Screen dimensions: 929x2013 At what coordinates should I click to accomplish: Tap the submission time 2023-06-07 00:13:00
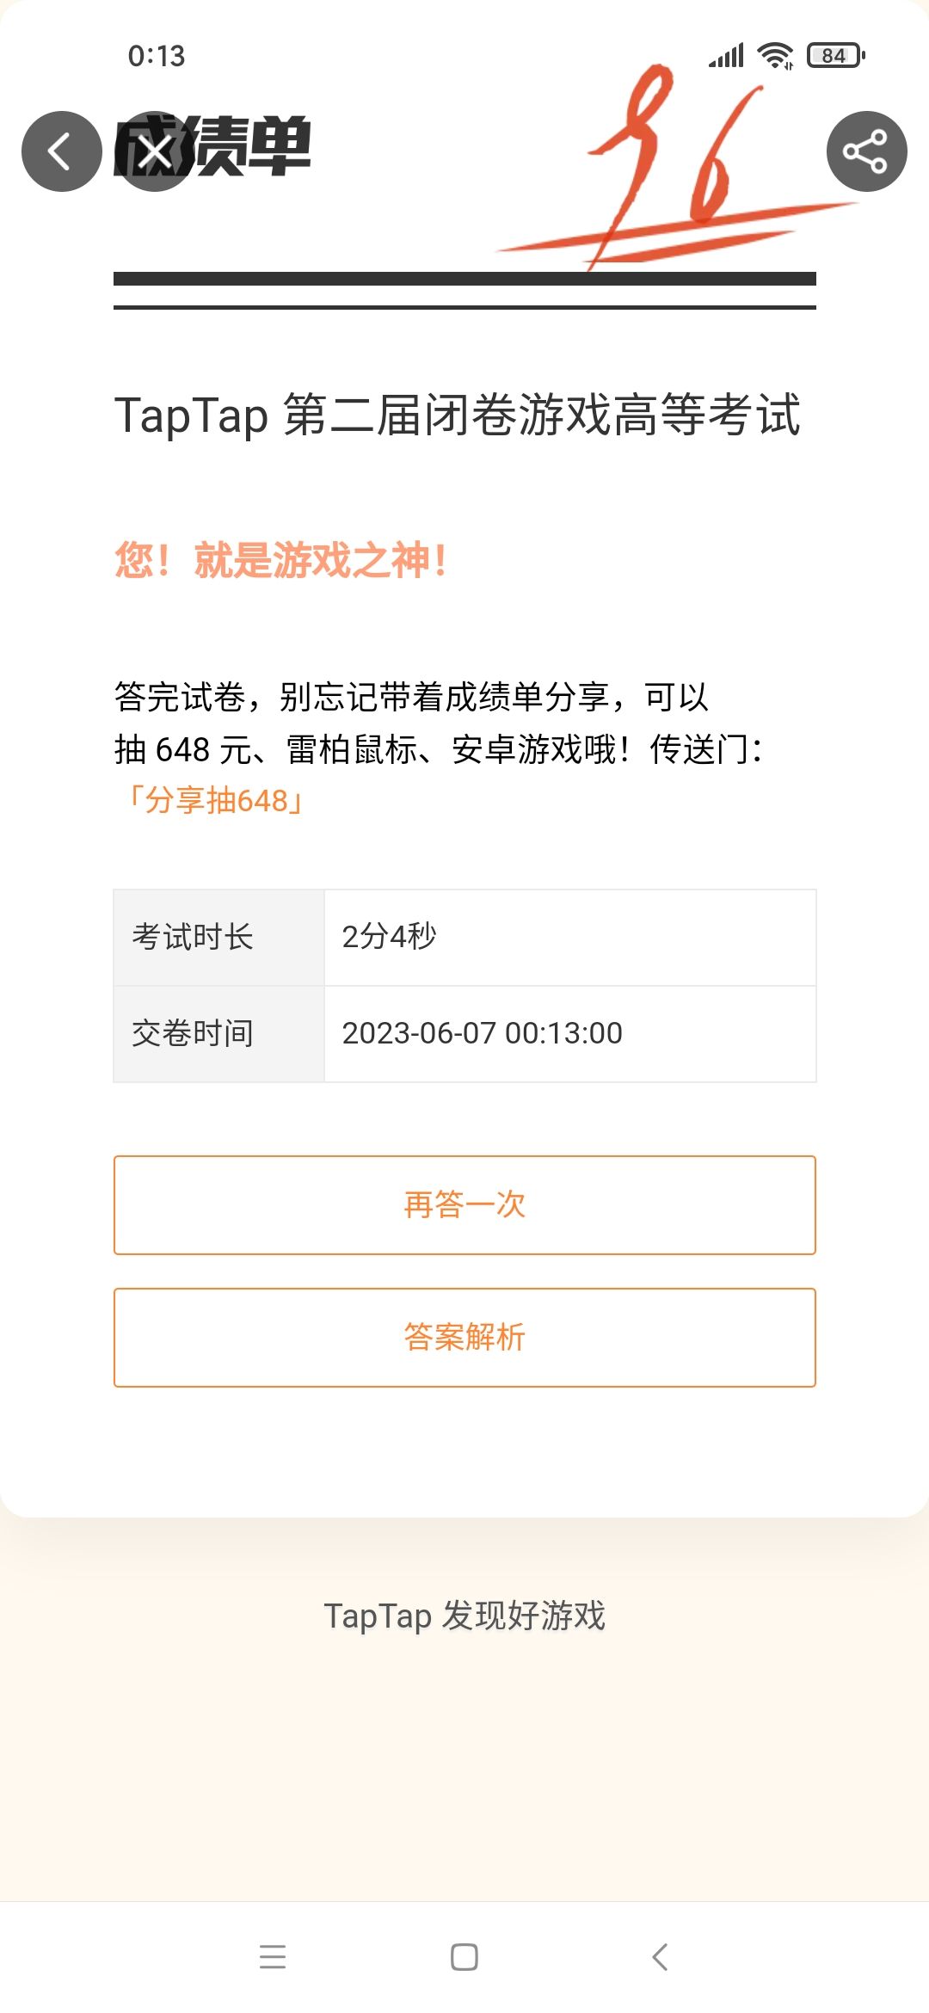[x=482, y=1033]
